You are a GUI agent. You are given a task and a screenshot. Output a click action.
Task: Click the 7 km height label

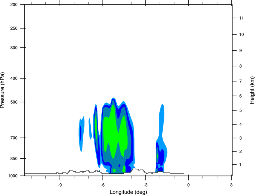click(x=241, y=81)
